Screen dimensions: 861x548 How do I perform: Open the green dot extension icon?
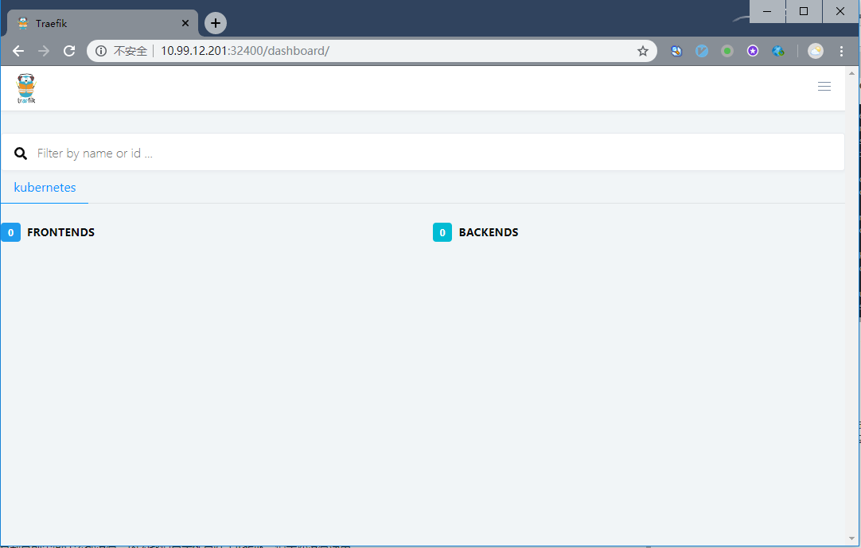click(727, 51)
